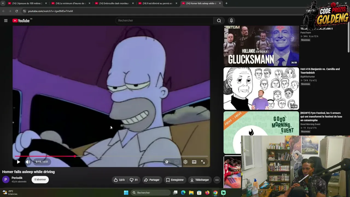Open the tab search dropdown arrow
Screen dimensions: 350x197
coord(3,3)
